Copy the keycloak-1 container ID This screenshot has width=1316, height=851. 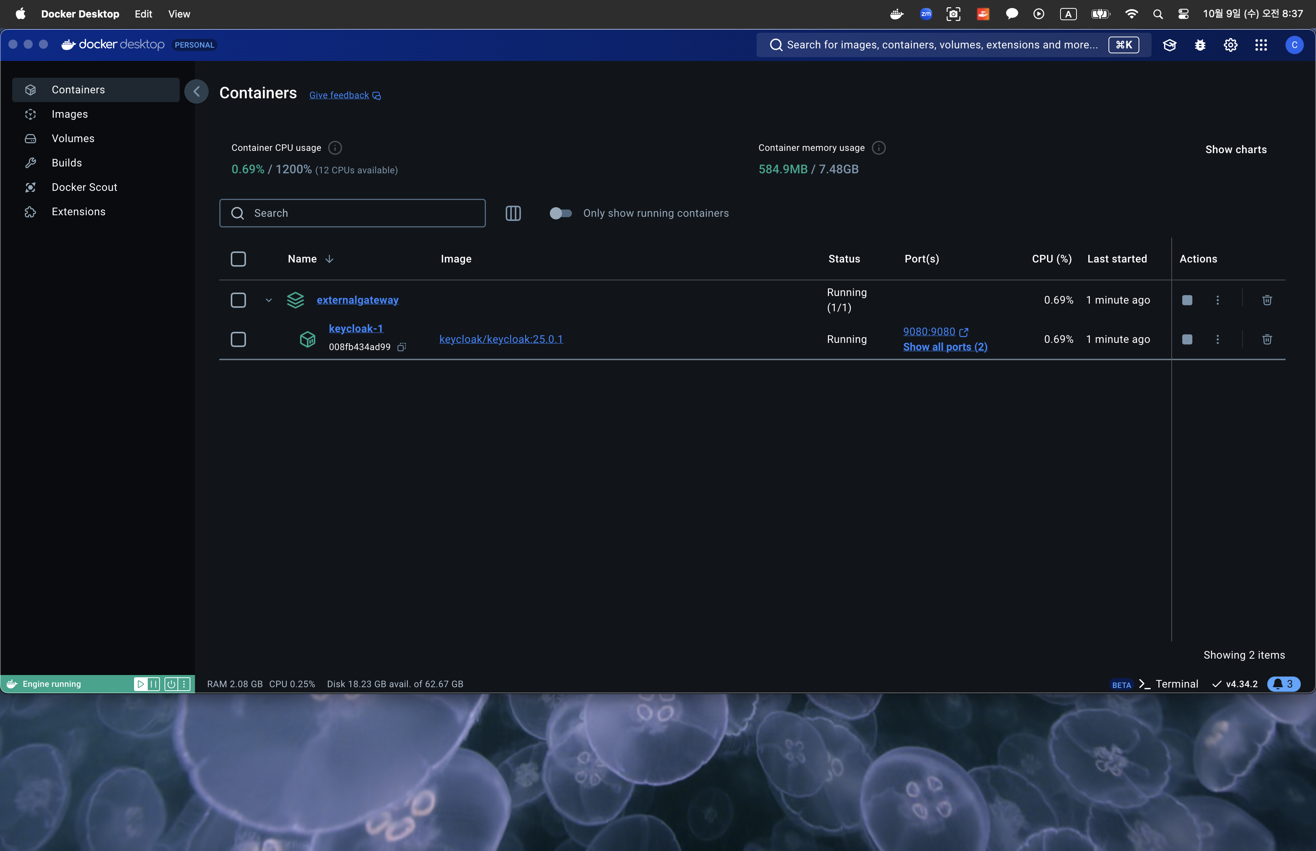[x=401, y=347]
